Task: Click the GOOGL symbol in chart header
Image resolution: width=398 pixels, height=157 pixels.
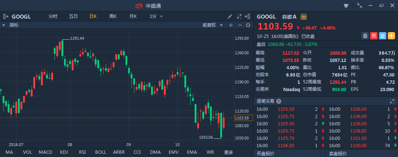Action: 21,17
